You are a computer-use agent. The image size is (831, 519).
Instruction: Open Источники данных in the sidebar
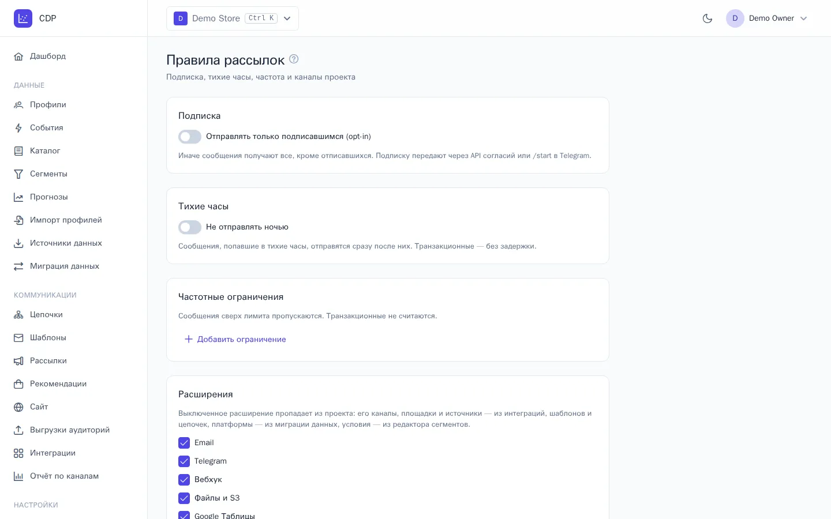[74, 243]
